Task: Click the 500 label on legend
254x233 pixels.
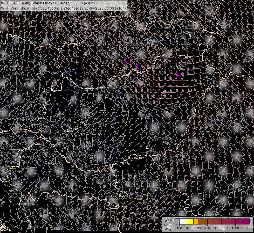Action: coord(198,228)
